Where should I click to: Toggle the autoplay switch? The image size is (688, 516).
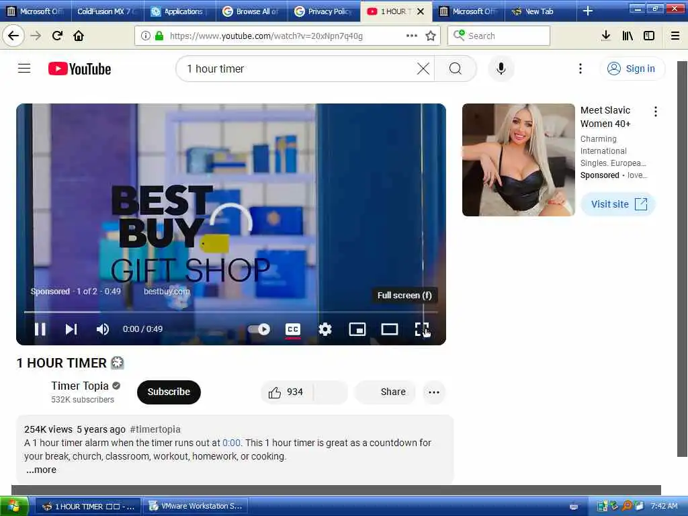pyautogui.click(x=259, y=329)
